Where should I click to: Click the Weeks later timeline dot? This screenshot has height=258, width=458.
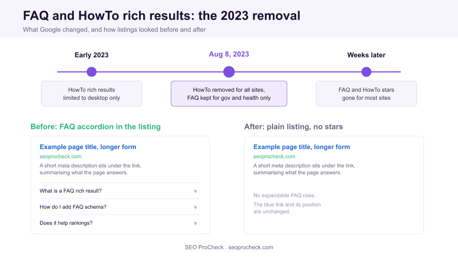click(366, 72)
